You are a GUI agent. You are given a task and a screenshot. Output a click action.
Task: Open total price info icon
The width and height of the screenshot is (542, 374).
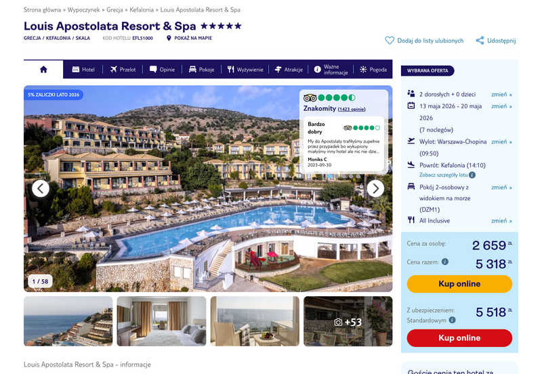click(445, 262)
